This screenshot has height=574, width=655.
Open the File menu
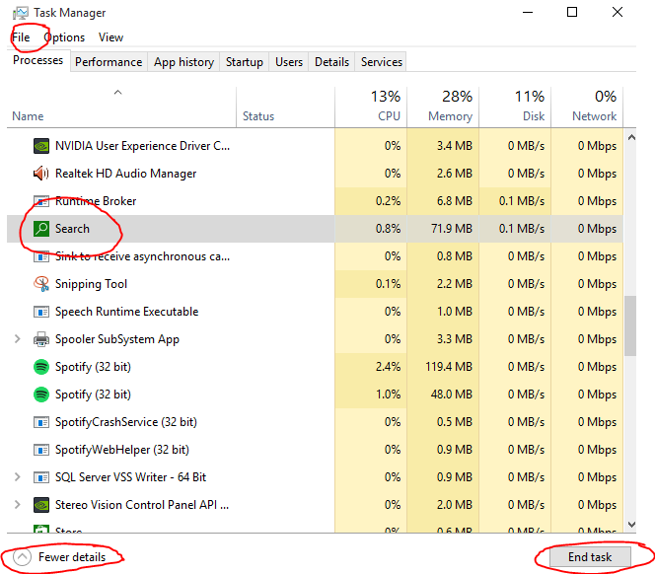tap(21, 37)
